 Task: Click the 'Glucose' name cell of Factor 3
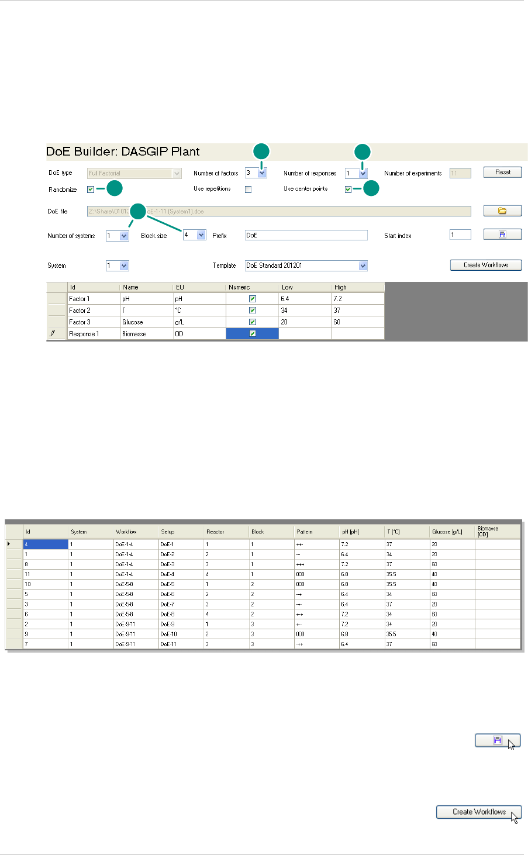(x=147, y=322)
